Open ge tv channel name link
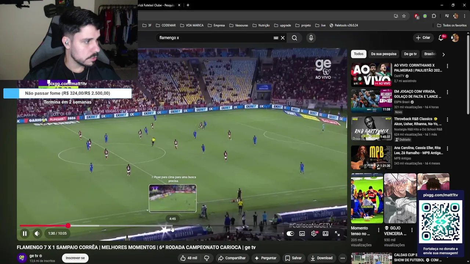Viewport: 470px width, 264px height. (34, 256)
